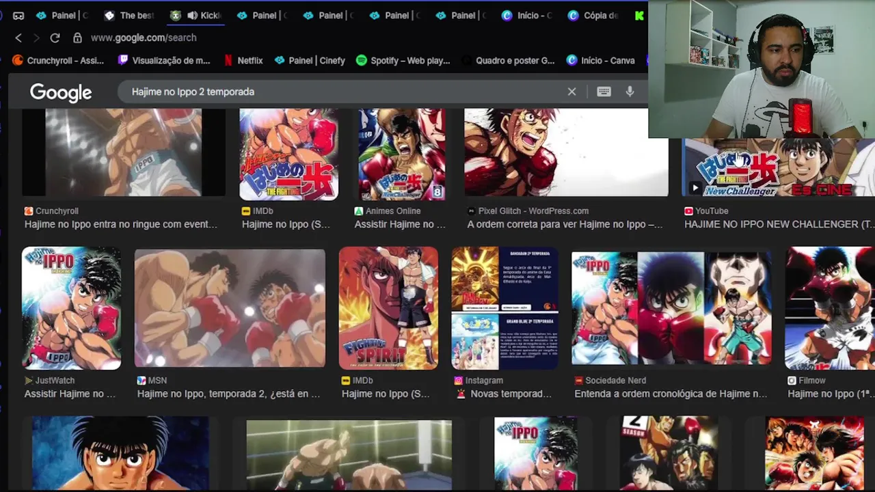Click the Spotify bookmark icon
The image size is (875, 492).
tap(362, 60)
